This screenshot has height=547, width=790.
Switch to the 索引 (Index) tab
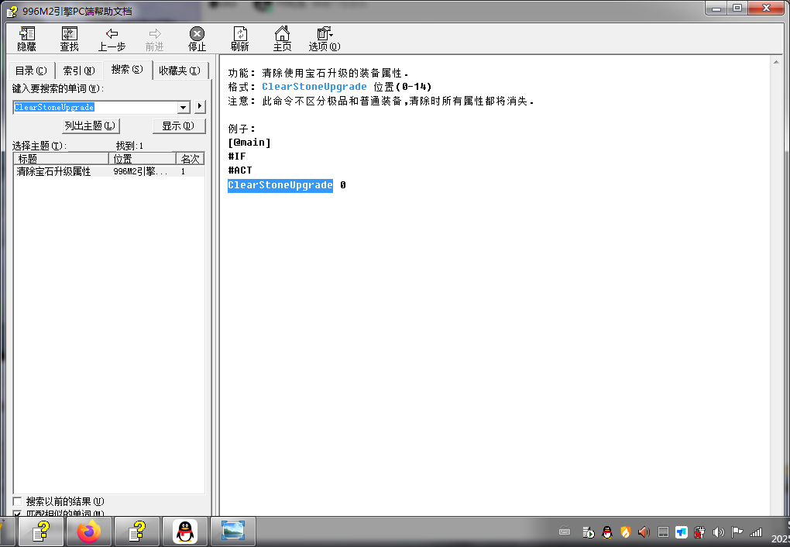pos(79,71)
